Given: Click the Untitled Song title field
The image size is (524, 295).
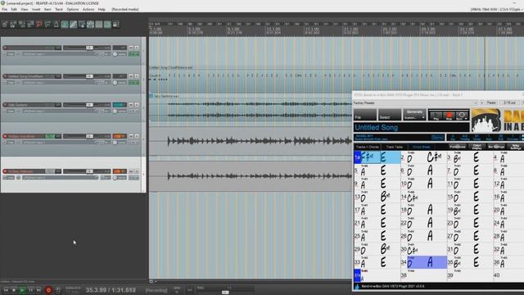Looking at the screenshot, I should [x=411, y=128].
